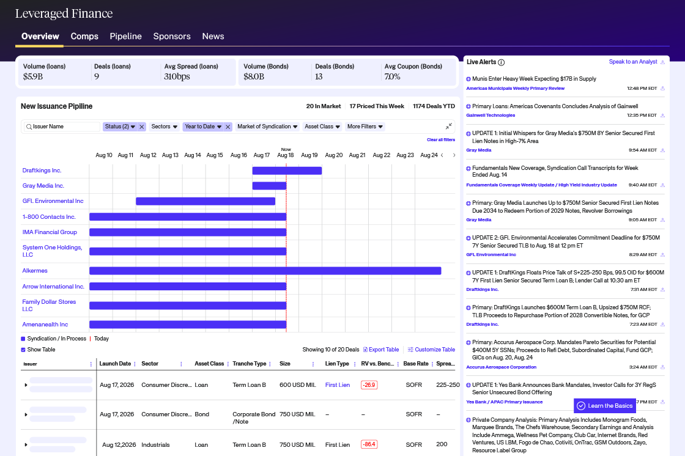The image size is (685, 456).
Task: Click the Issuer Name search field
Action: tap(61, 127)
